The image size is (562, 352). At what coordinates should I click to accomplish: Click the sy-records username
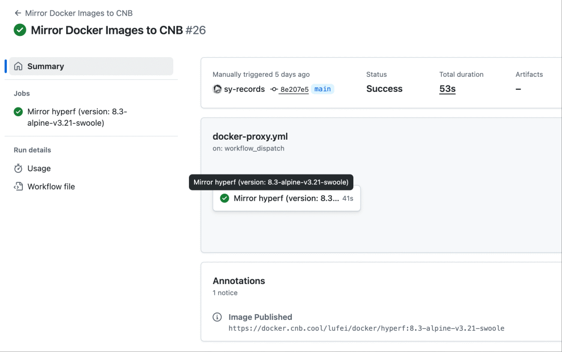[x=245, y=89]
